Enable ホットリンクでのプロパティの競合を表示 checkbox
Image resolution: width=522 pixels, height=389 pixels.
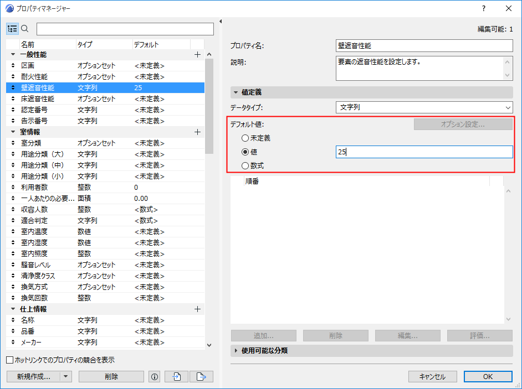click(10, 359)
